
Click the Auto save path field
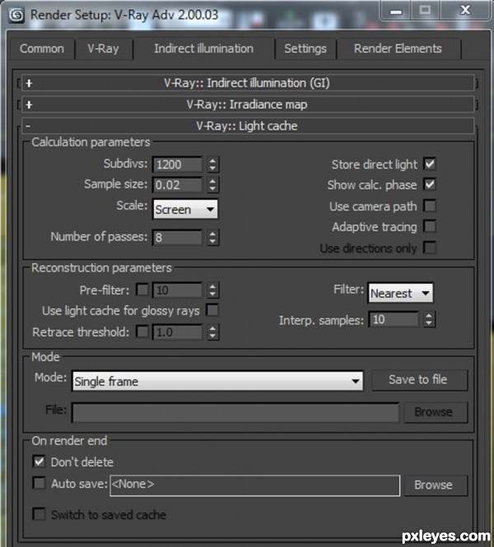coord(255,485)
